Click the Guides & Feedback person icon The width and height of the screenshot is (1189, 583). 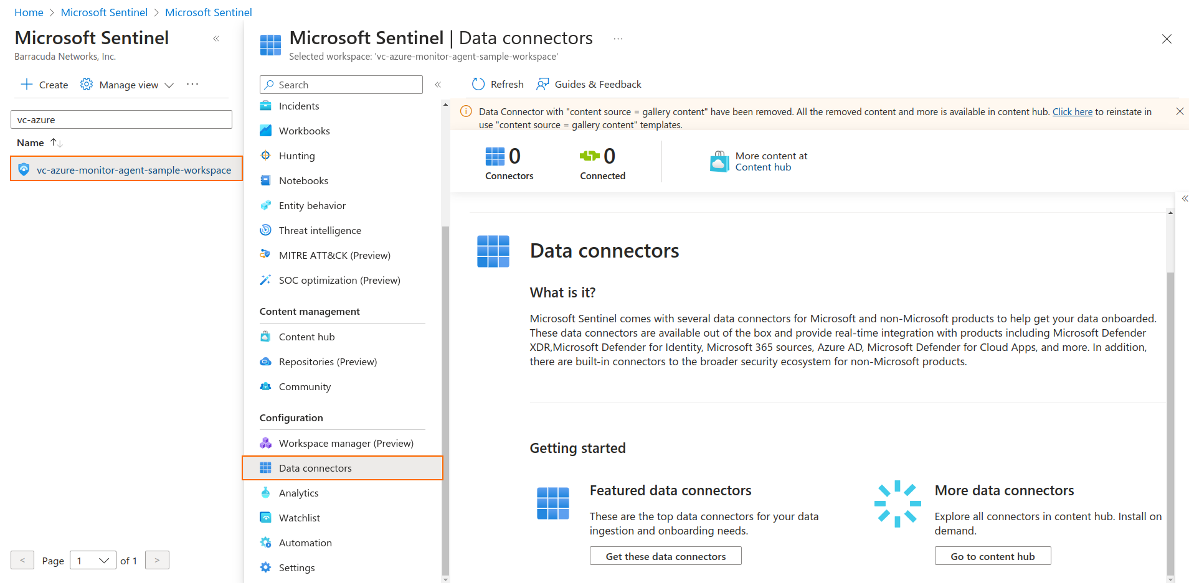(x=542, y=84)
